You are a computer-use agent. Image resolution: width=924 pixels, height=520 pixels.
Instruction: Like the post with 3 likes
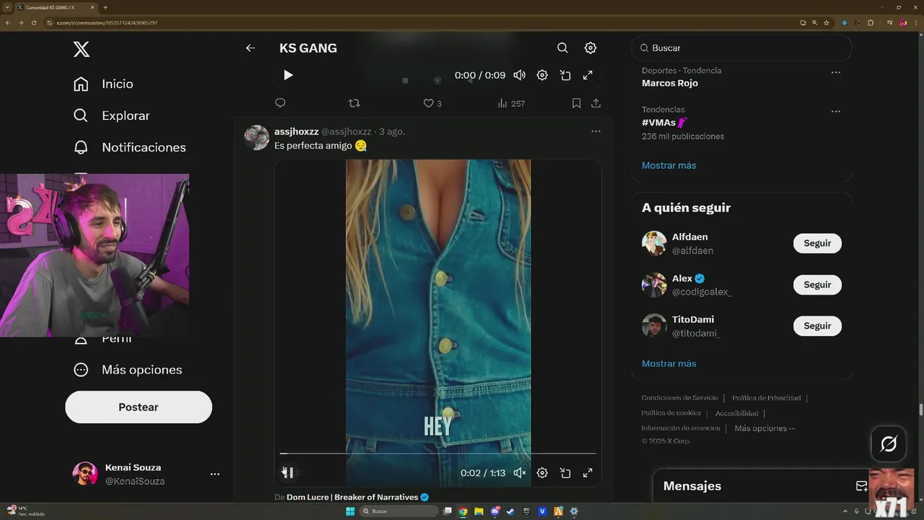click(x=432, y=103)
